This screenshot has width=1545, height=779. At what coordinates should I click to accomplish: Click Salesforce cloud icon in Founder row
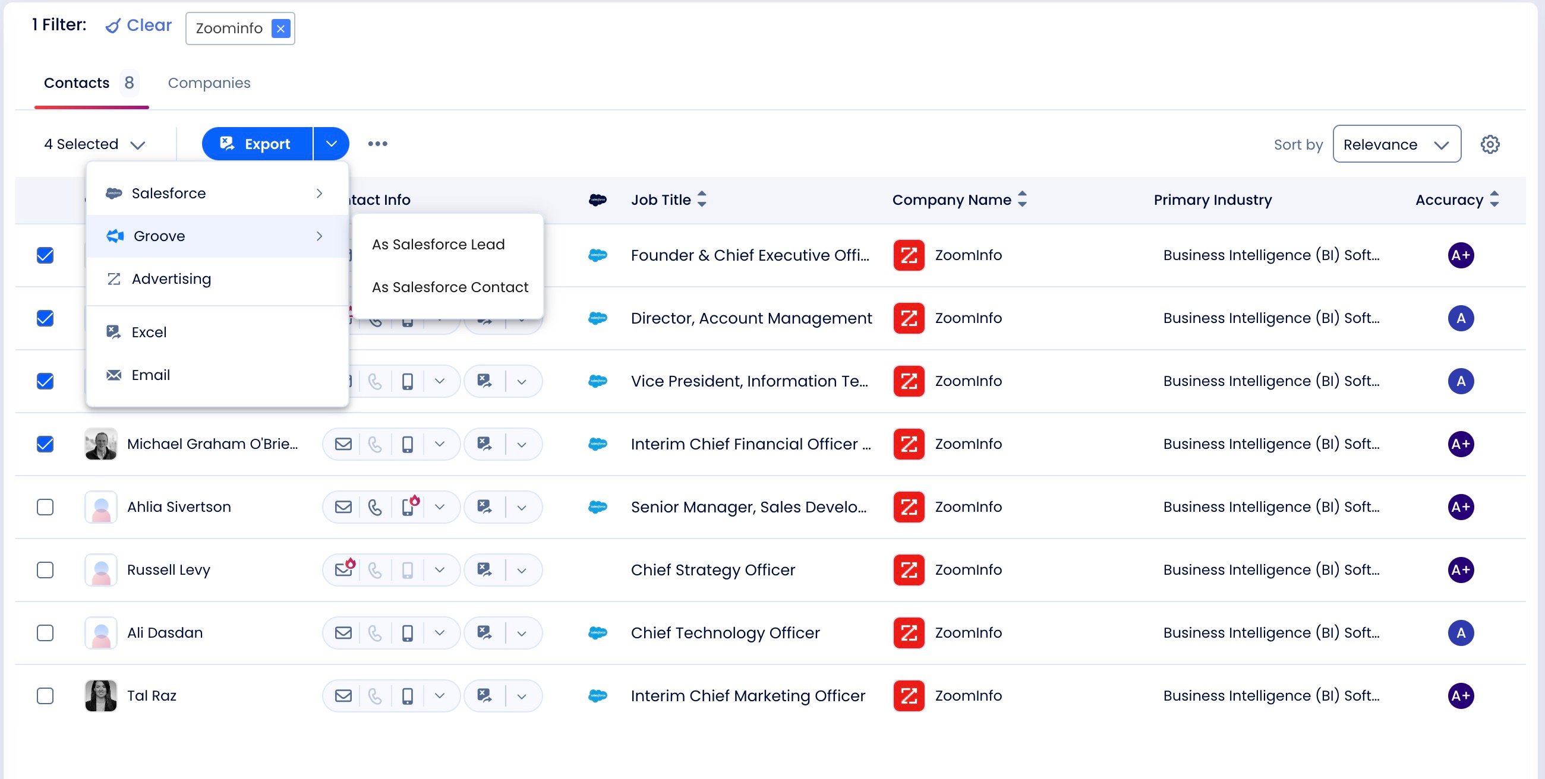[597, 255]
